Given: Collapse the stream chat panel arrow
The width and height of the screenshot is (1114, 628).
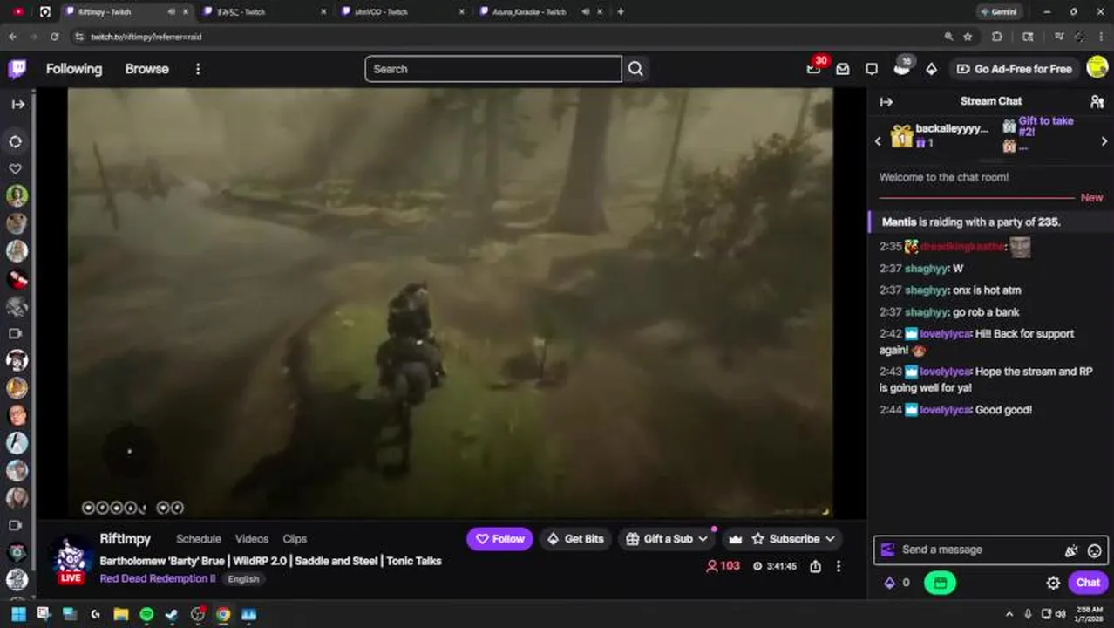Looking at the screenshot, I should (x=886, y=101).
